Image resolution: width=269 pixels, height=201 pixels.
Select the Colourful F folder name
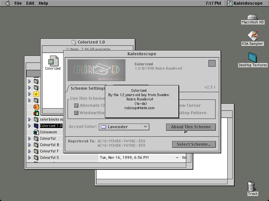click(x=49, y=151)
